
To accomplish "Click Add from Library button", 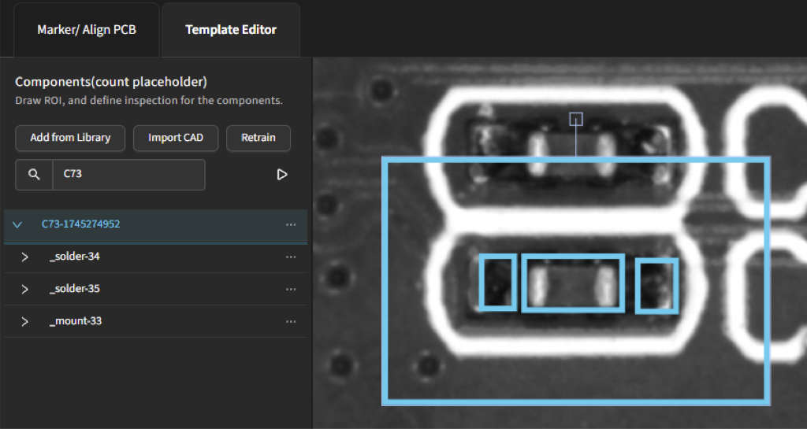I will (70, 138).
